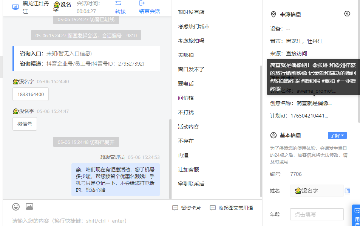Viewport: 360px width, 226px height.
Task: Select quick phrase 让加客服
Action: (188, 169)
